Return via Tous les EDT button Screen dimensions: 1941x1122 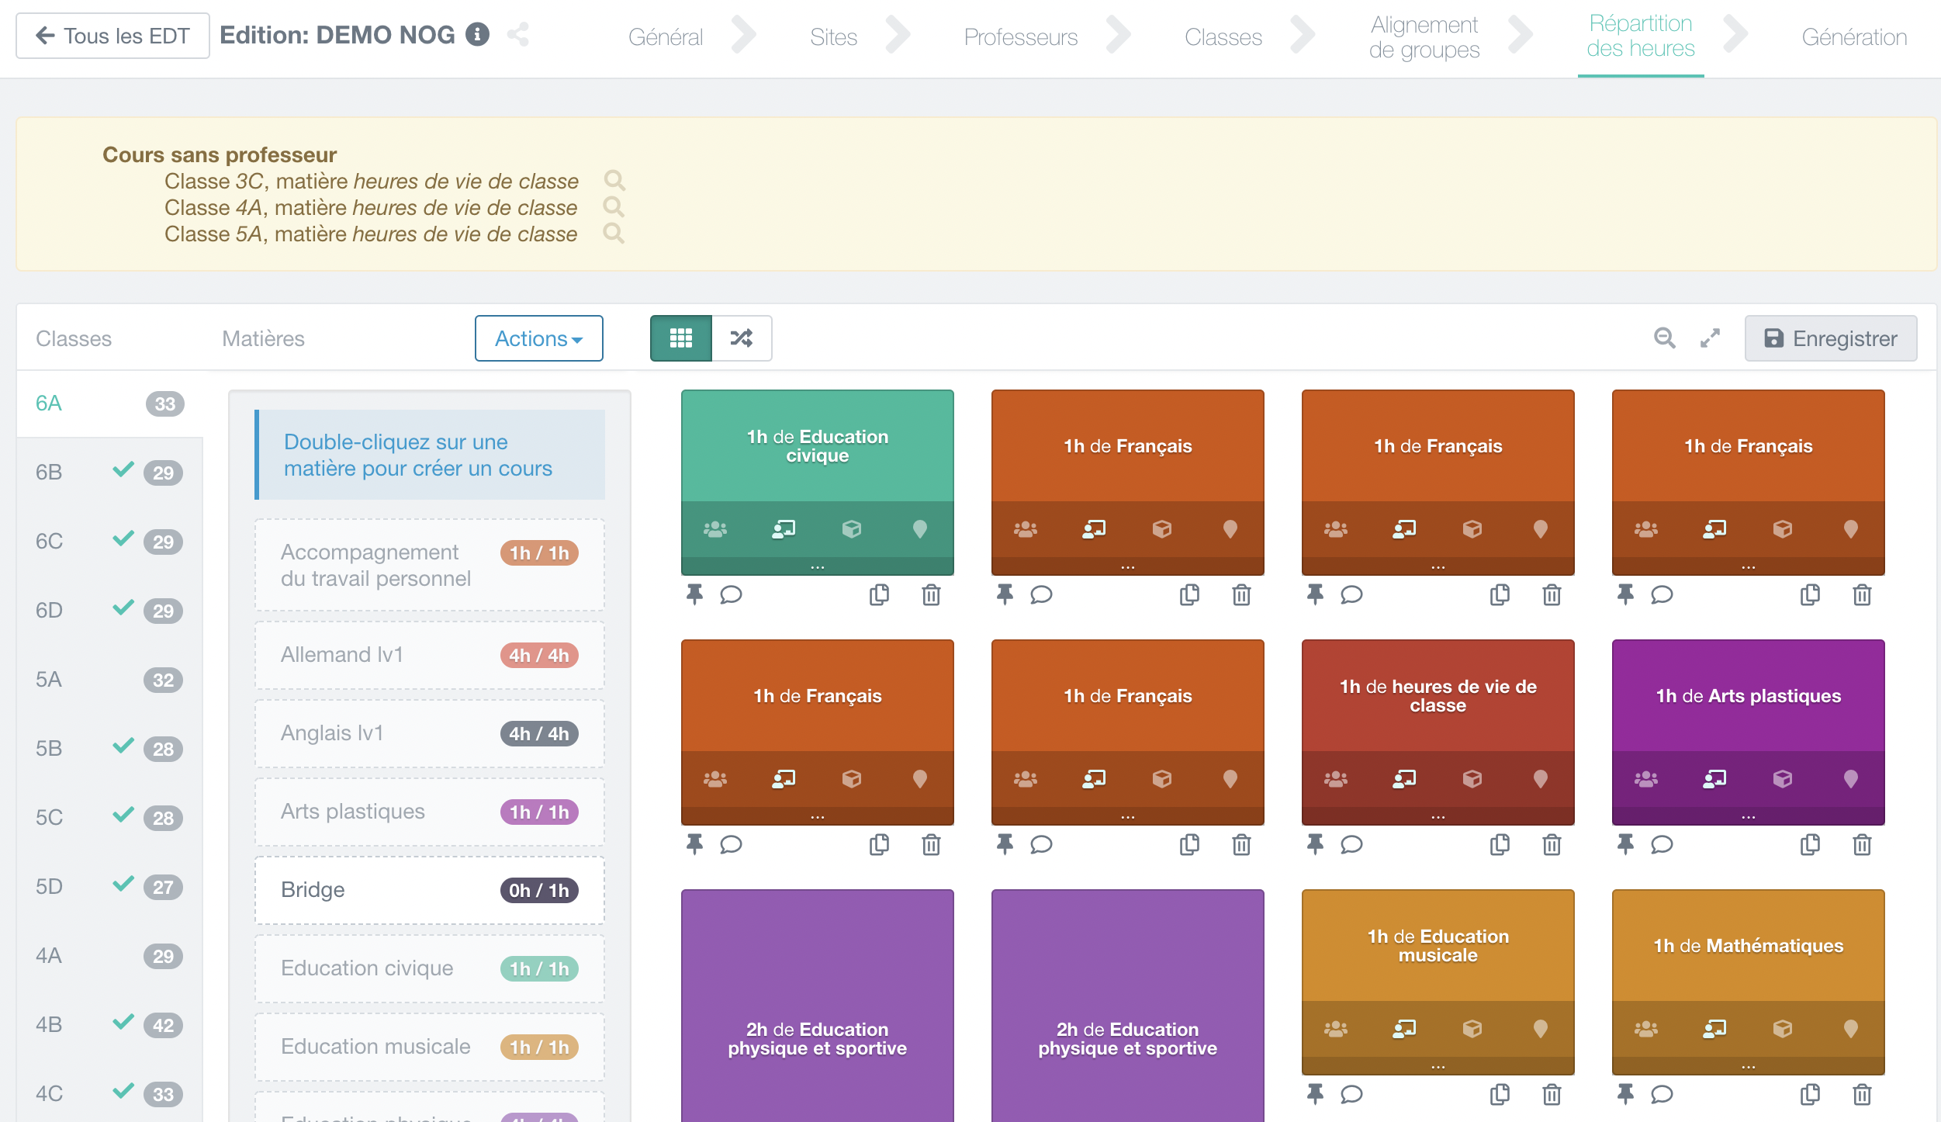pos(112,36)
